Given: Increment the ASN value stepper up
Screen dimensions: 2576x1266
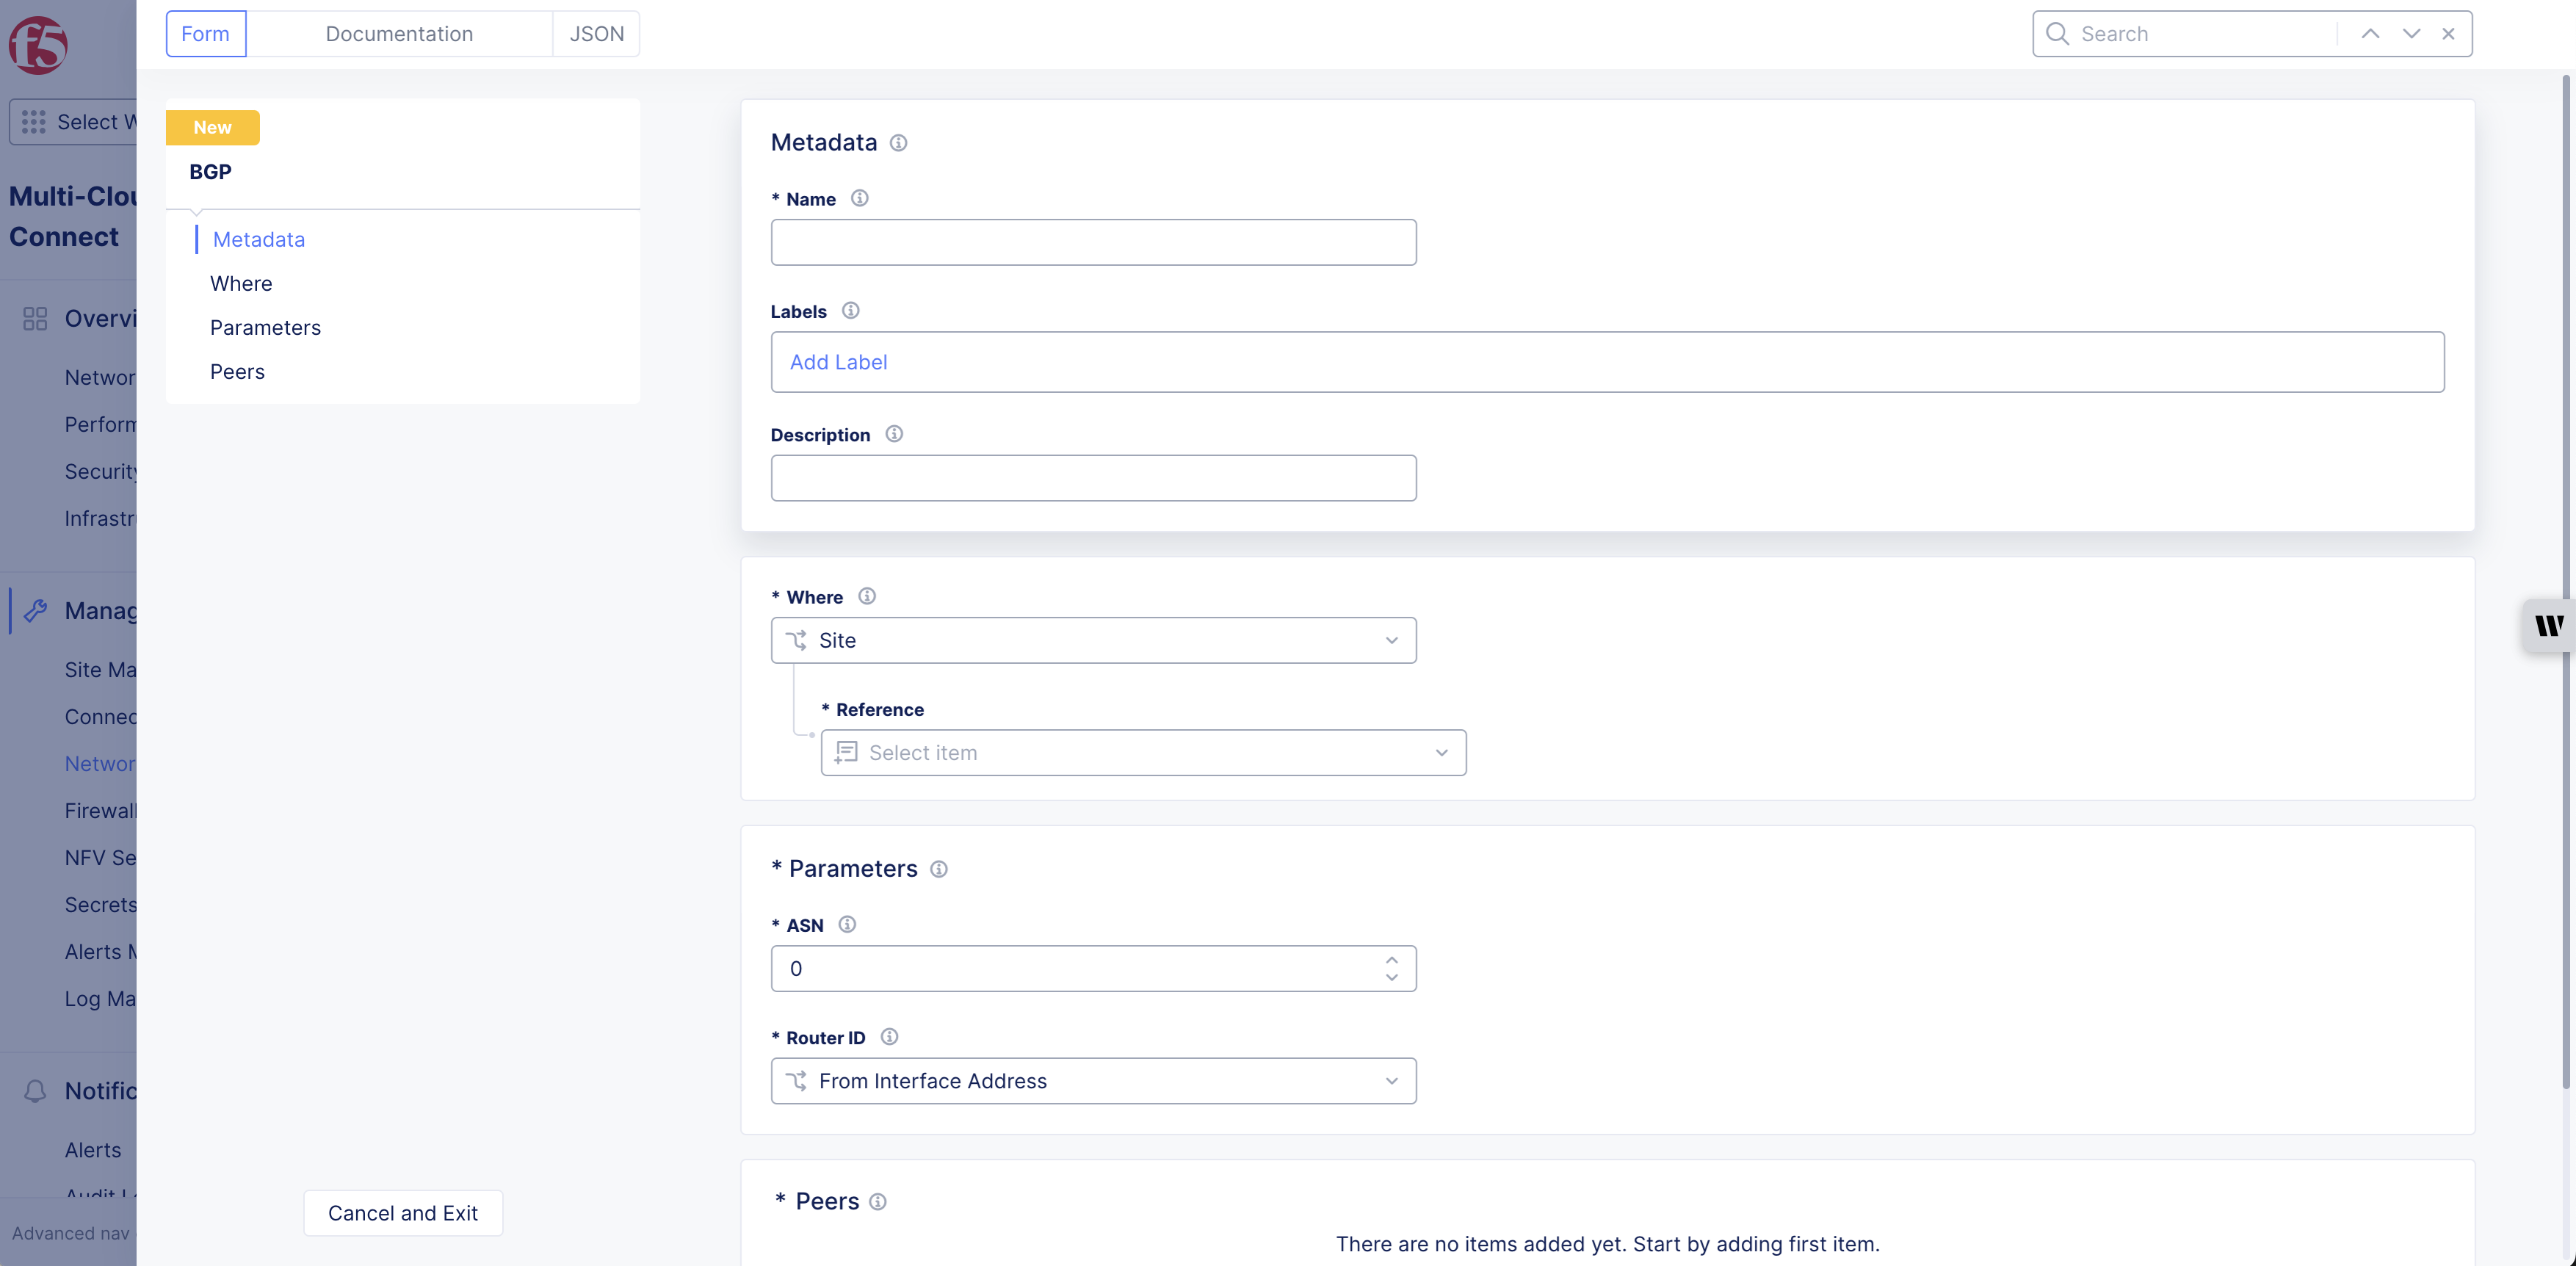Looking at the screenshot, I should [x=1391, y=959].
